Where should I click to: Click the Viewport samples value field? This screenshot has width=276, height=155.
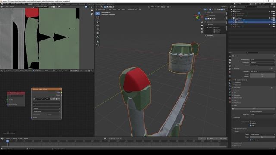[262, 76]
